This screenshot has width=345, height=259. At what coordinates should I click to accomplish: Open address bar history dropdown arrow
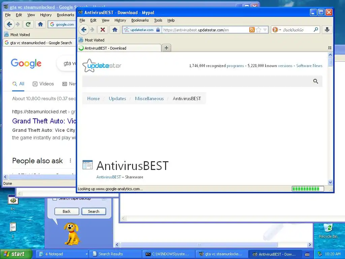[265, 30]
